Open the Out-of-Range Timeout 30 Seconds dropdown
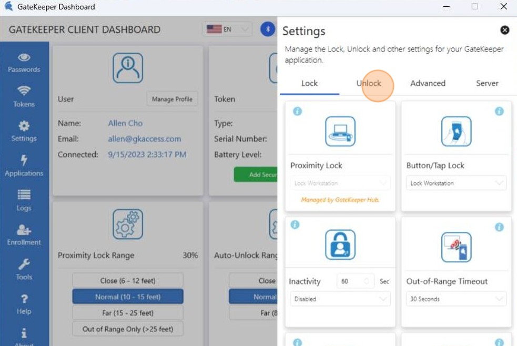 click(457, 299)
